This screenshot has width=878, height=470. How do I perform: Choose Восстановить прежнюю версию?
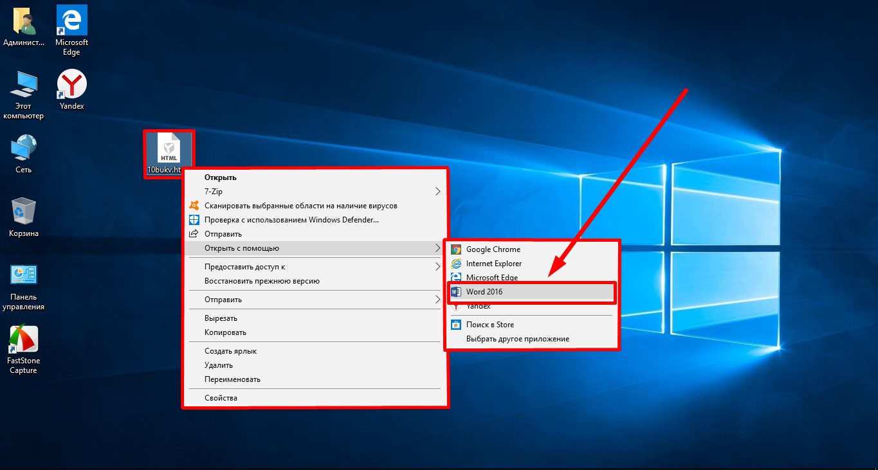315,281
